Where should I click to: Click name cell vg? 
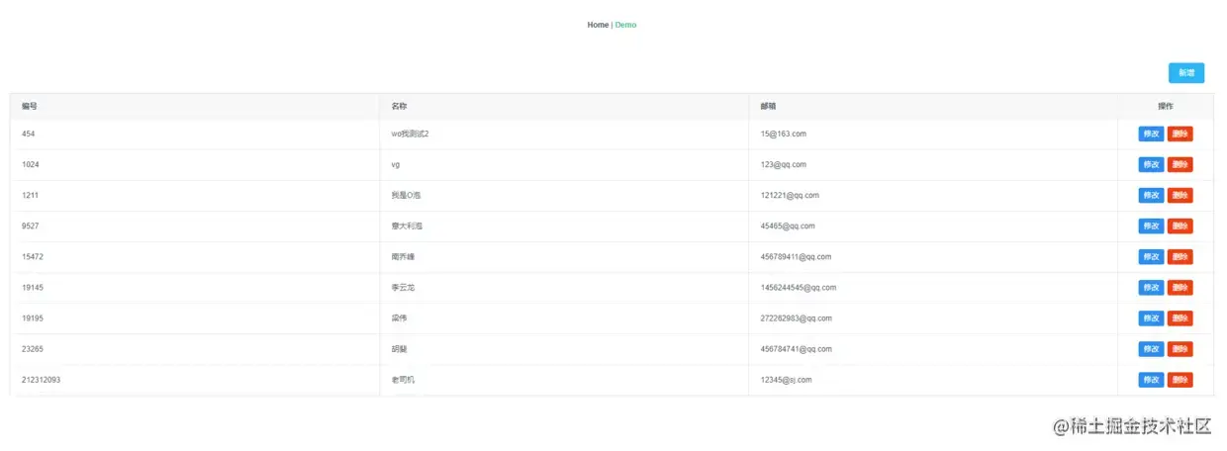(x=564, y=164)
